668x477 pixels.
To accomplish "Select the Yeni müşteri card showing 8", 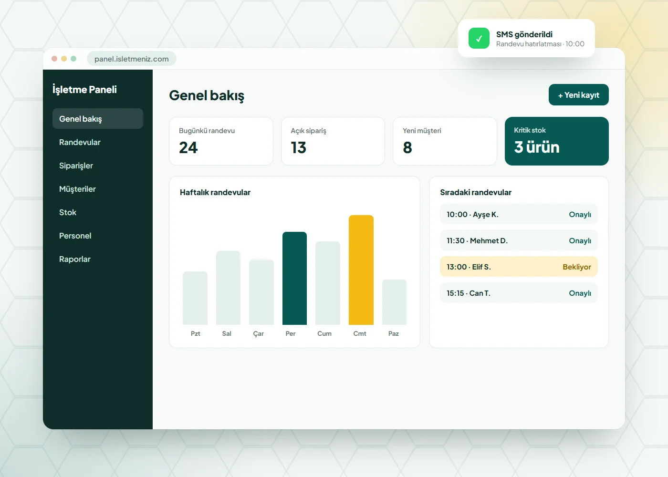I will coord(445,141).
